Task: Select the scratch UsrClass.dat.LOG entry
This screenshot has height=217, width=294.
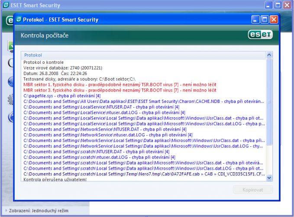Action: click(143, 168)
